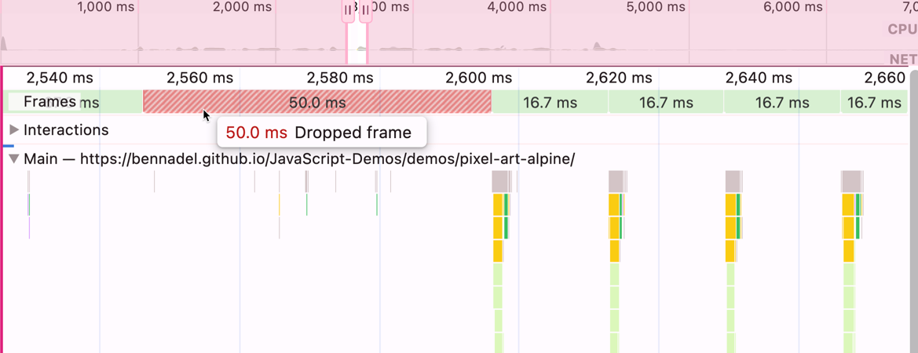Screen dimensions: 918x353
Task: Select the rightmost 16.7 ms frame
Action: pyautogui.click(x=873, y=102)
